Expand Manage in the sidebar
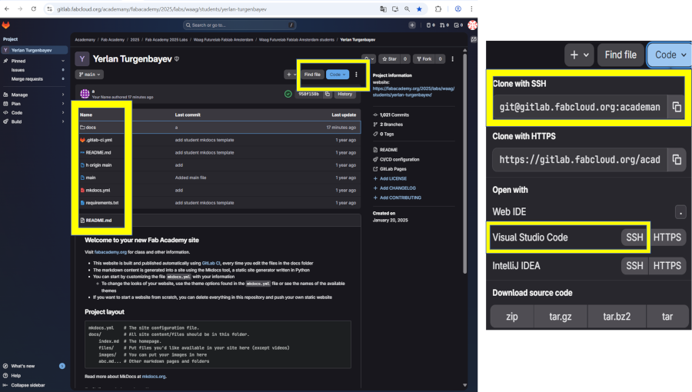 [34, 95]
